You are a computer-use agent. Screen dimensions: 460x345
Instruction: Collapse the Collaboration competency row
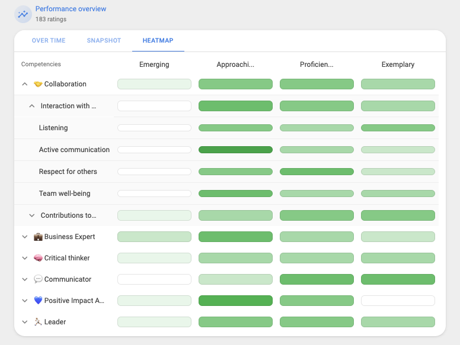25,84
